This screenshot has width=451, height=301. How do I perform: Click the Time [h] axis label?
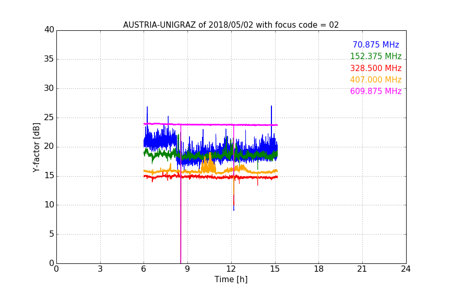(231, 279)
